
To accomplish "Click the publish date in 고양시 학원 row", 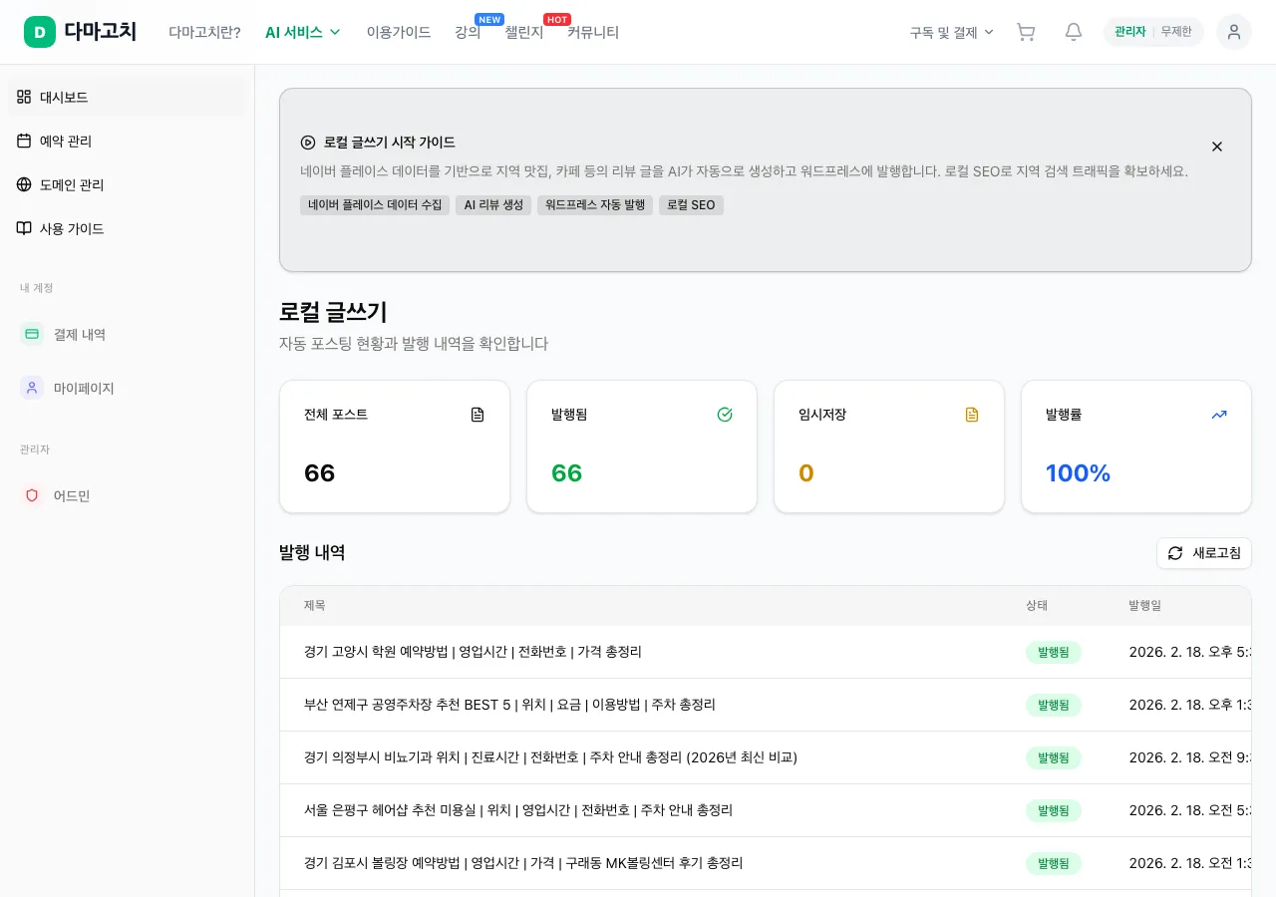I will click(1190, 652).
